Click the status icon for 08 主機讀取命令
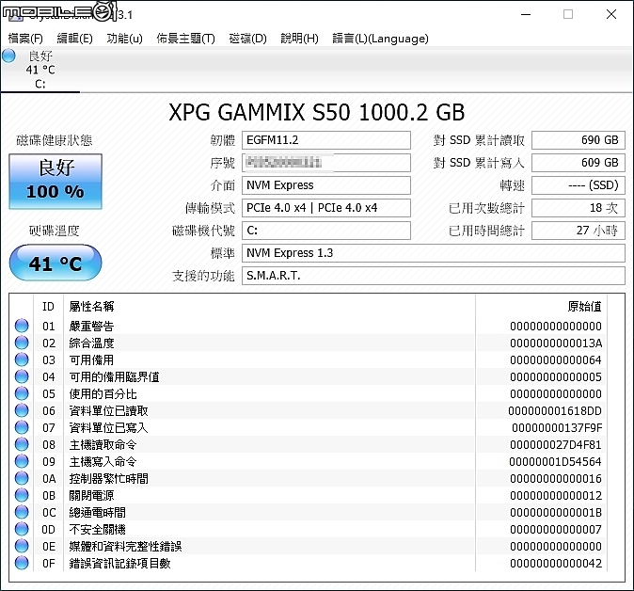 22,444
